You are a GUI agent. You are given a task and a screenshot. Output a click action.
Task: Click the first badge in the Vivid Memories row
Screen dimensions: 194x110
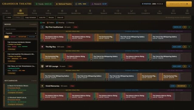(172, 86)
